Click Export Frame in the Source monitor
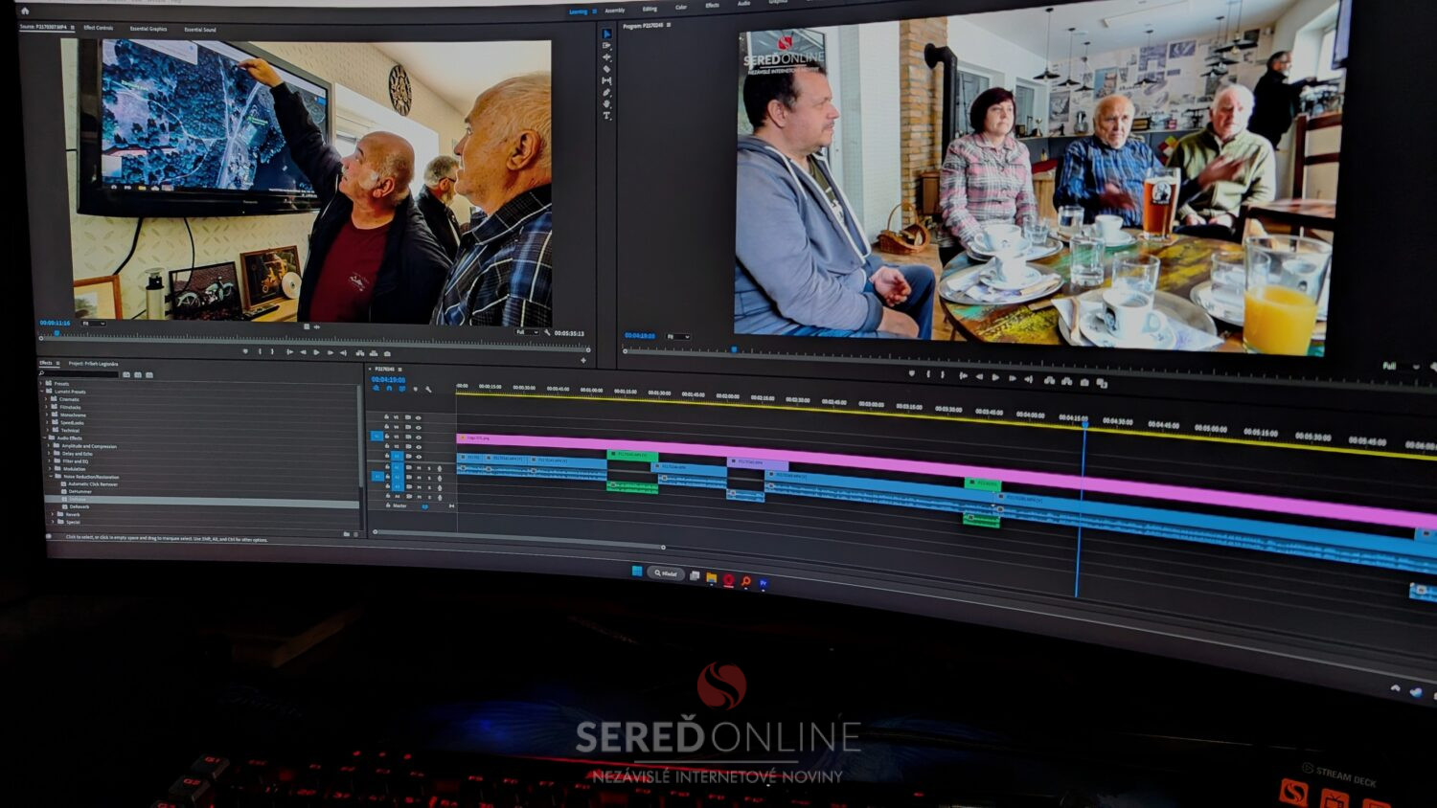This screenshot has height=808, width=1437. tap(387, 353)
